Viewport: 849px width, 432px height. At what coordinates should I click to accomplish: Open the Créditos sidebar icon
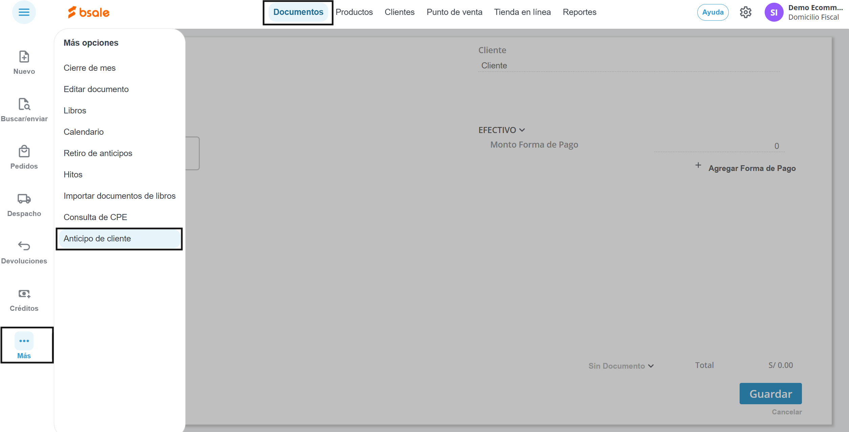(24, 294)
